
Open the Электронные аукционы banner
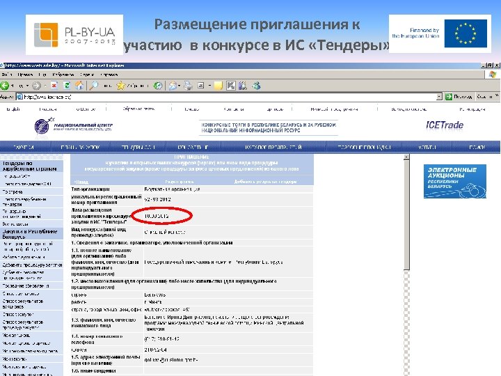pos(454,181)
